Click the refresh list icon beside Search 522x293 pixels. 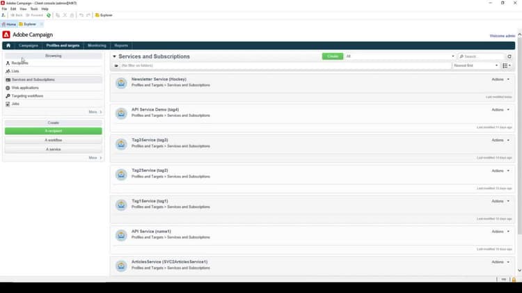pyautogui.click(x=509, y=56)
